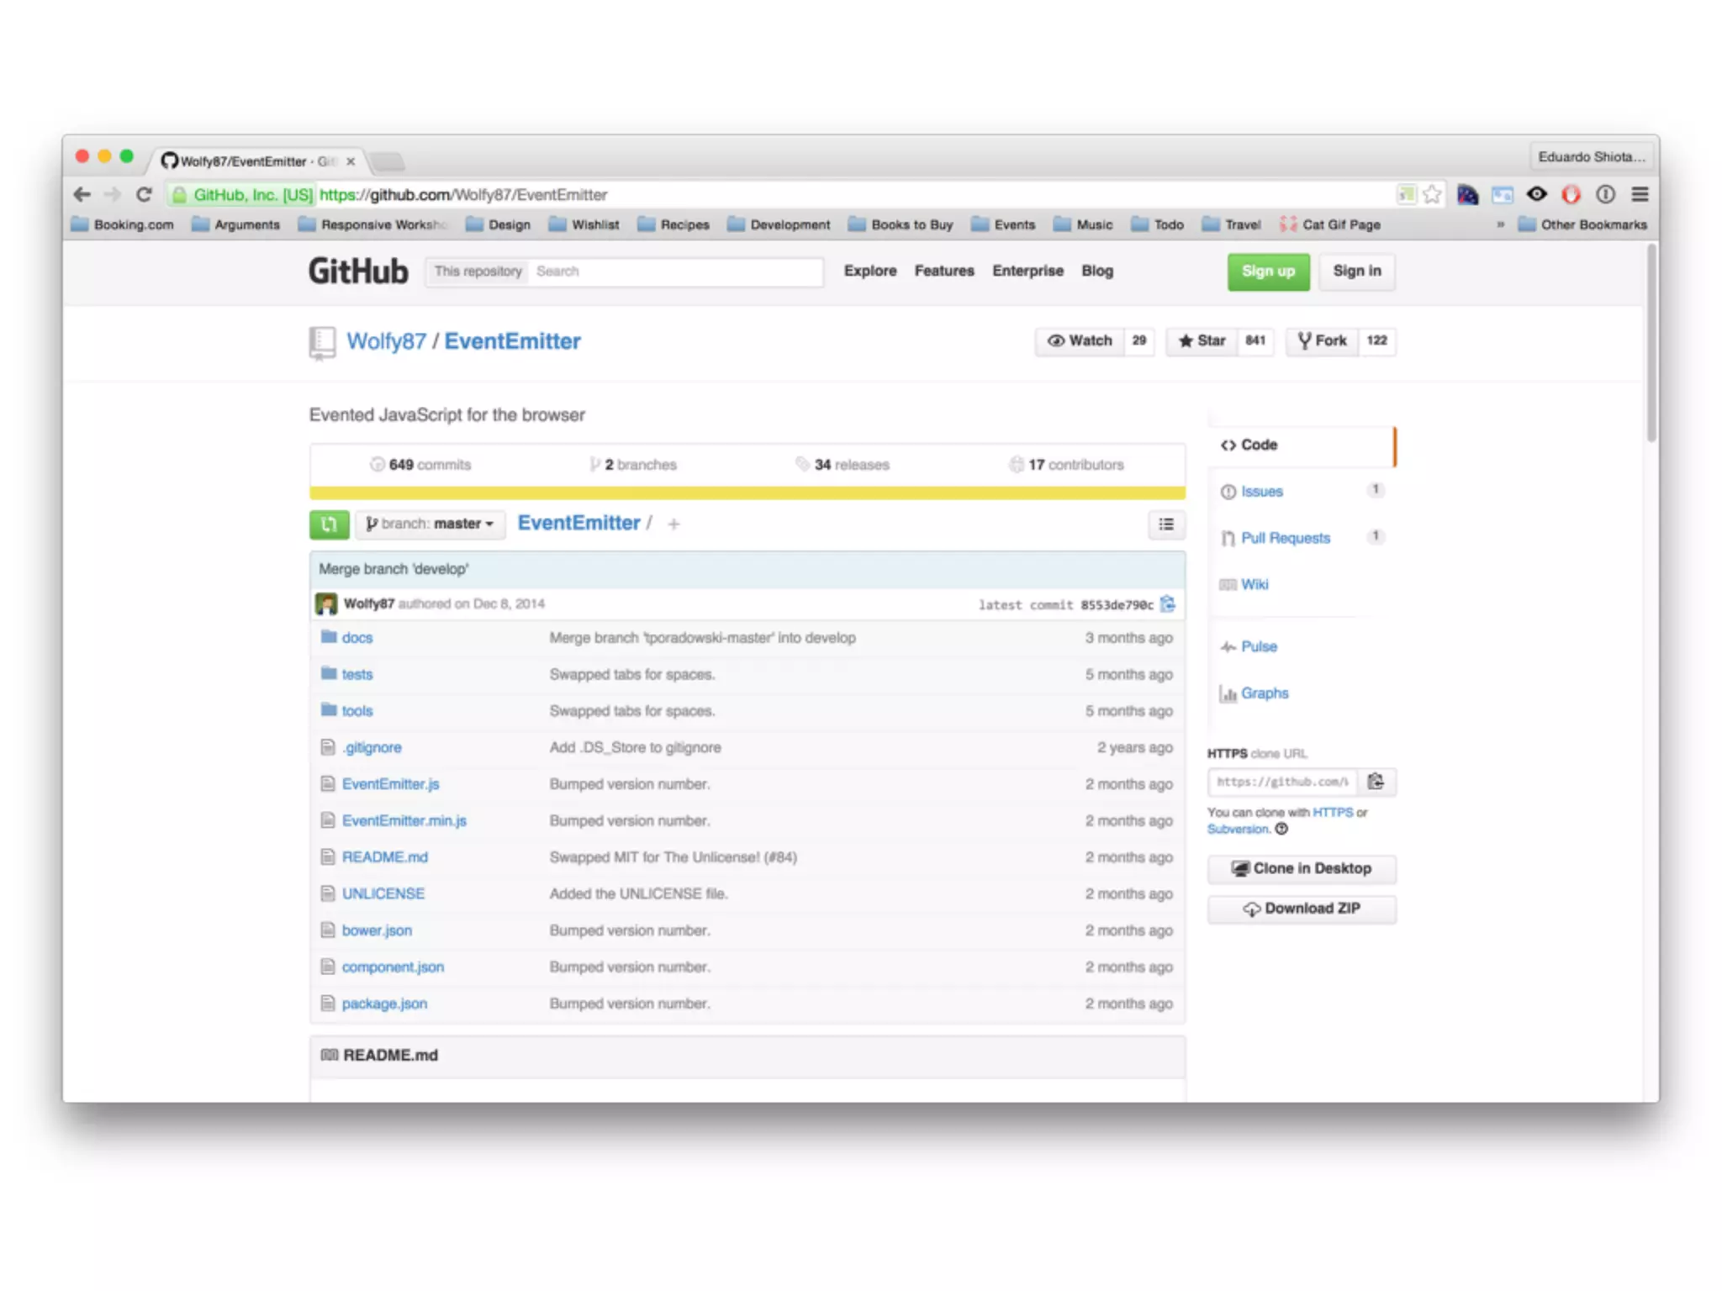Switch to the Pull Requests tab
Screen dimensions: 1722x1291
(1285, 538)
